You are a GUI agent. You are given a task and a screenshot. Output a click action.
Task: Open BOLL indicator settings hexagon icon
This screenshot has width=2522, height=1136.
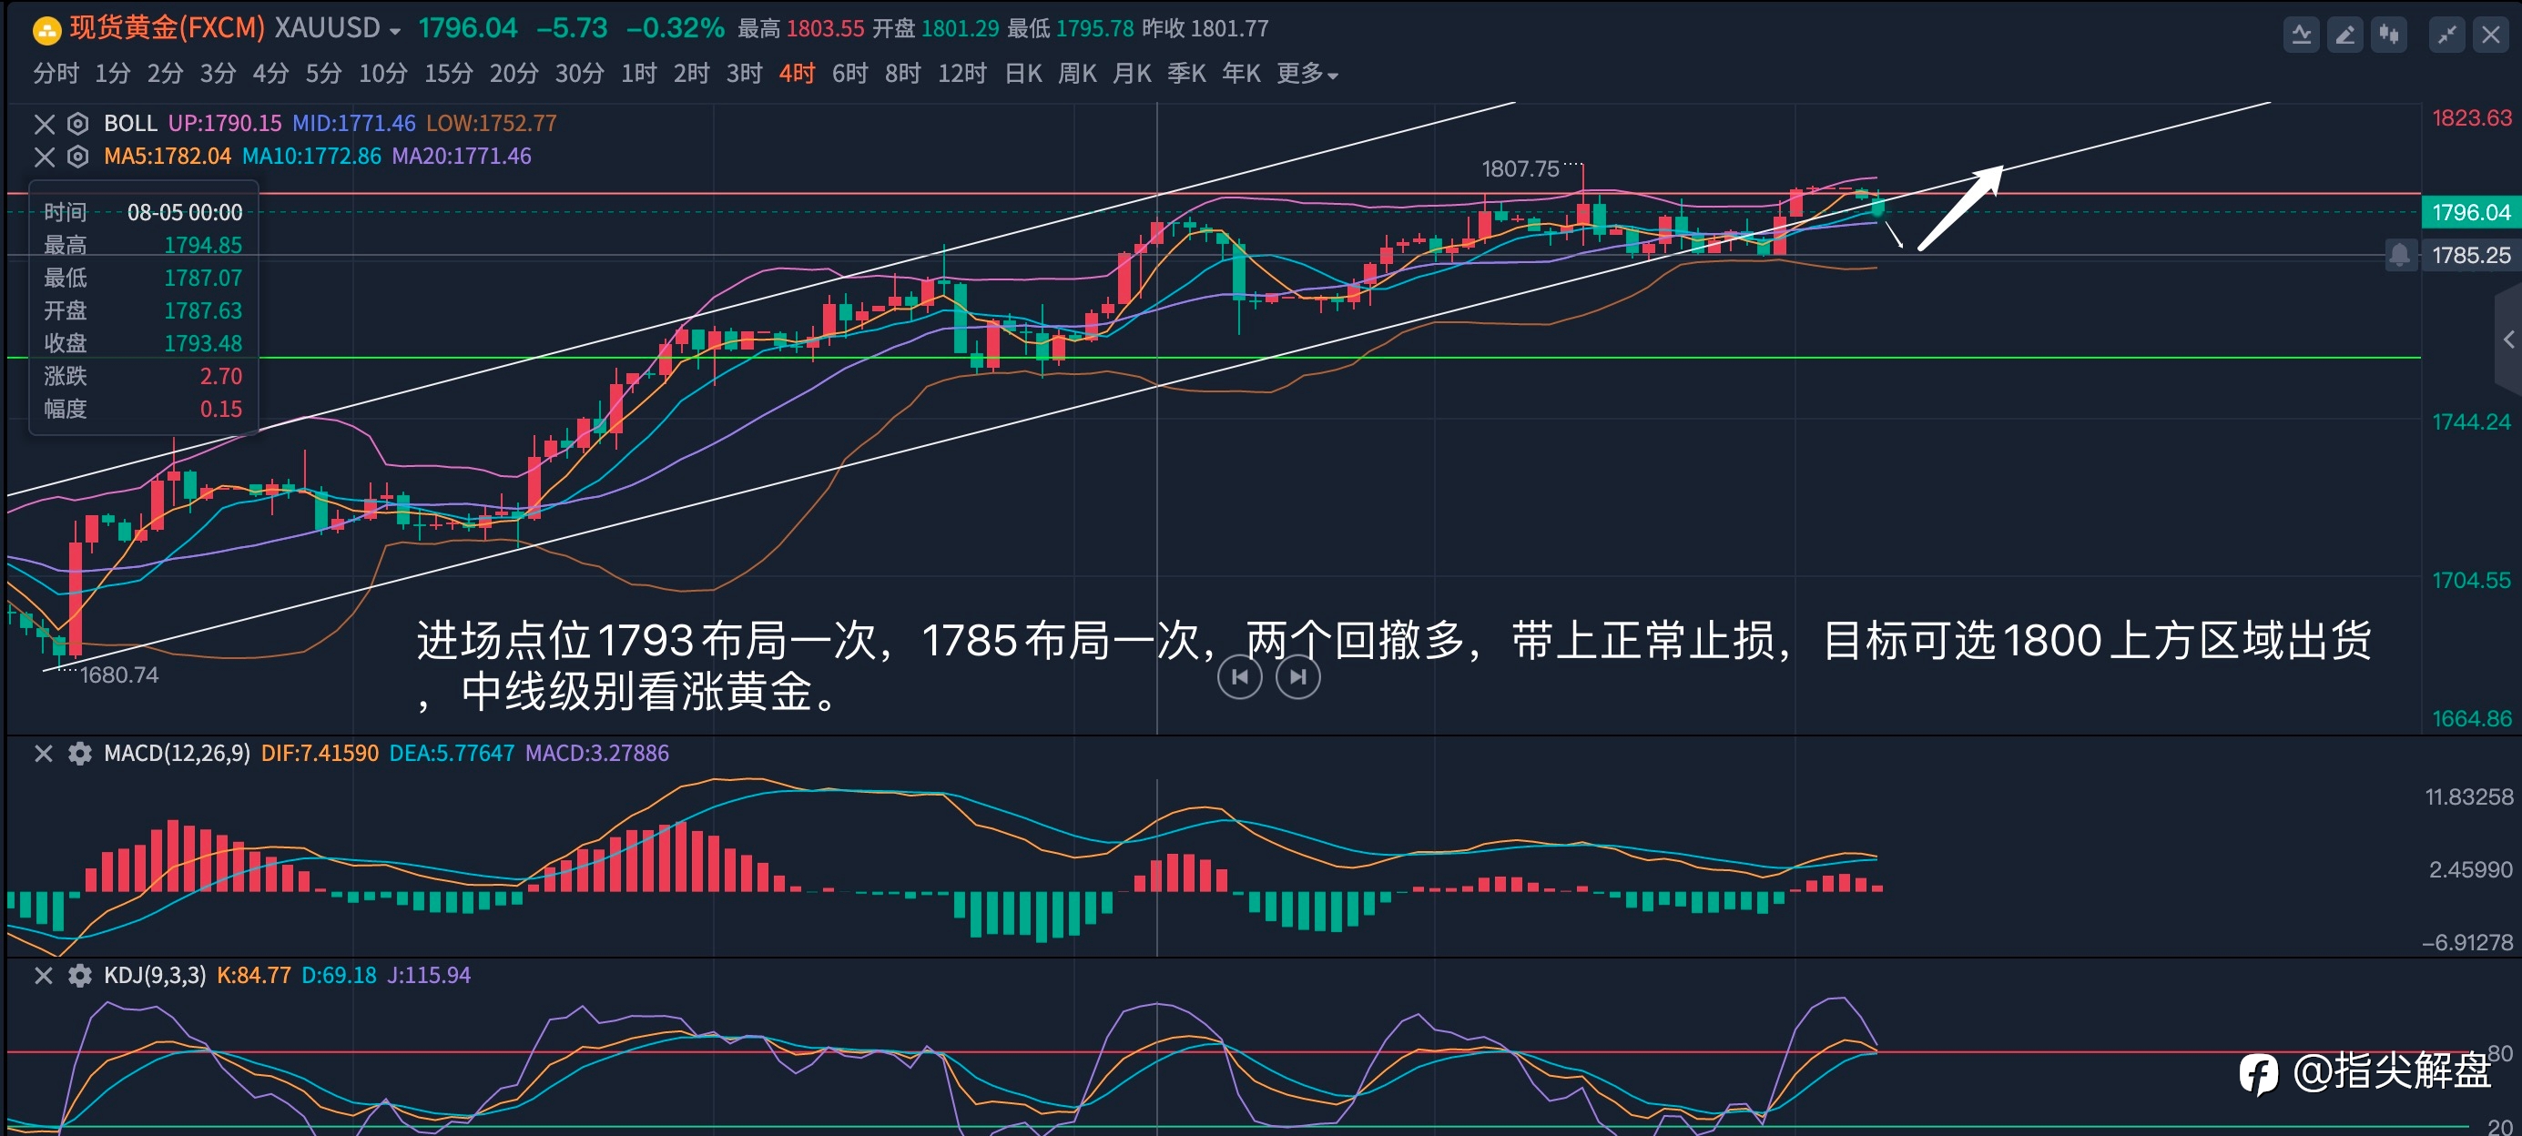click(77, 123)
